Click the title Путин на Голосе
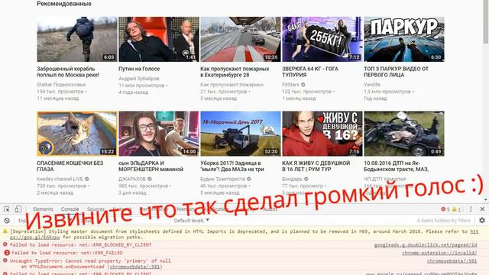The width and height of the screenshot is (489, 275). pyautogui.click(x=139, y=69)
